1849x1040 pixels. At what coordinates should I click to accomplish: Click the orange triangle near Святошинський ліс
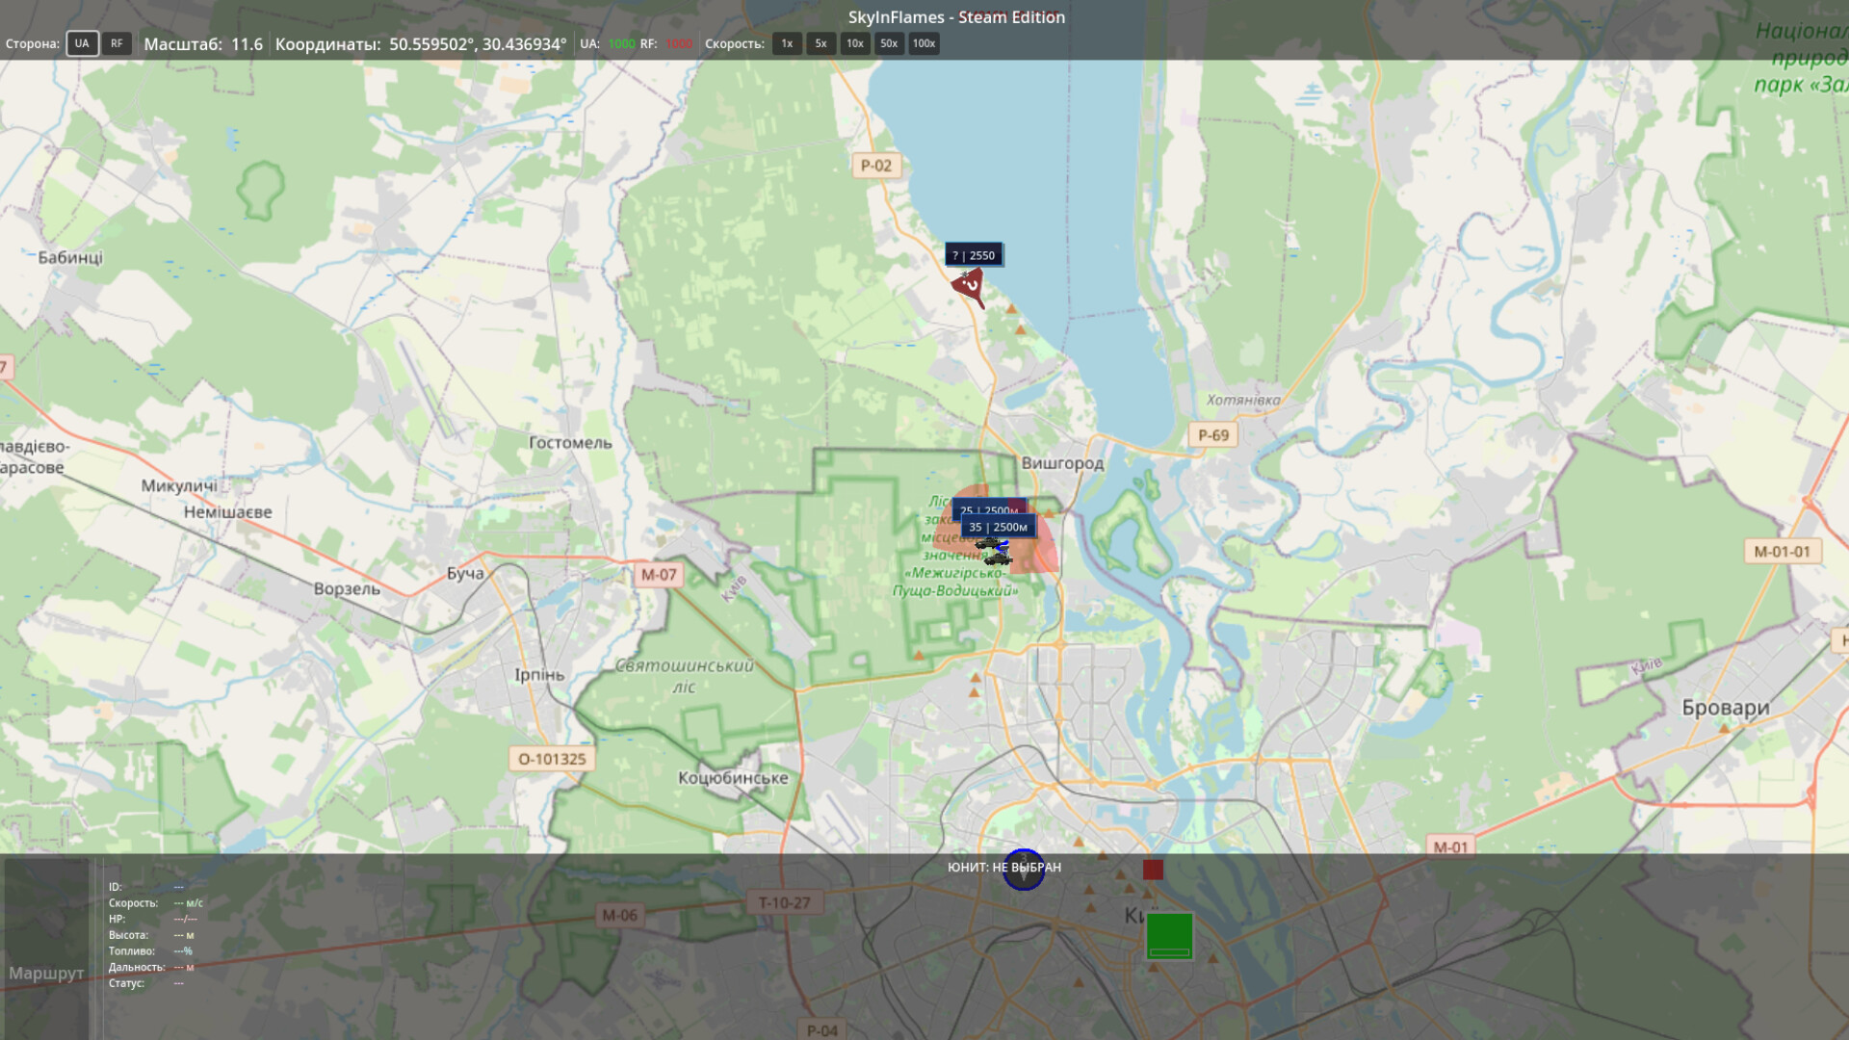point(920,653)
